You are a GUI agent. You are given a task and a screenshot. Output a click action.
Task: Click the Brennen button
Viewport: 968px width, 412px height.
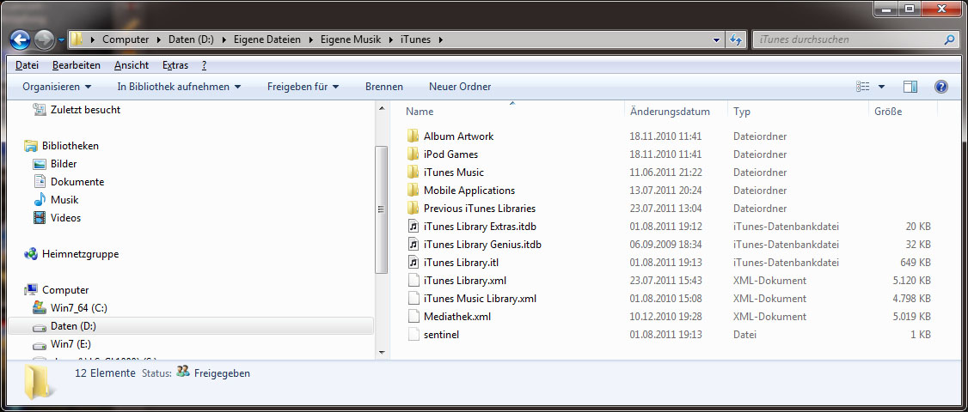pyautogui.click(x=384, y=87)
